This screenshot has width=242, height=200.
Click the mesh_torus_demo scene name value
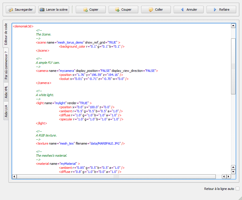(x=70, y=42)
